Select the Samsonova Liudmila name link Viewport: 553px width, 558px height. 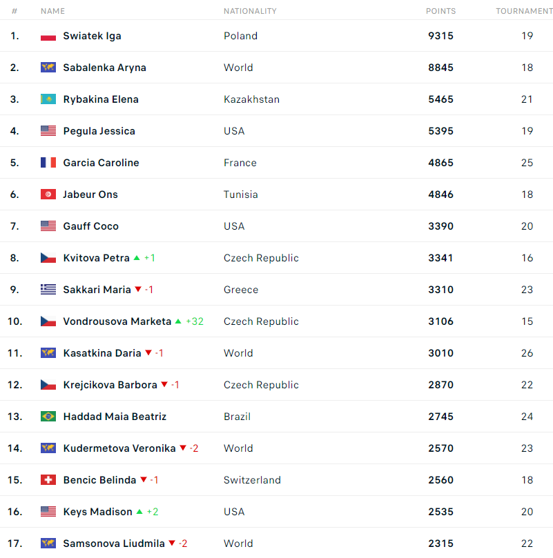114,544
